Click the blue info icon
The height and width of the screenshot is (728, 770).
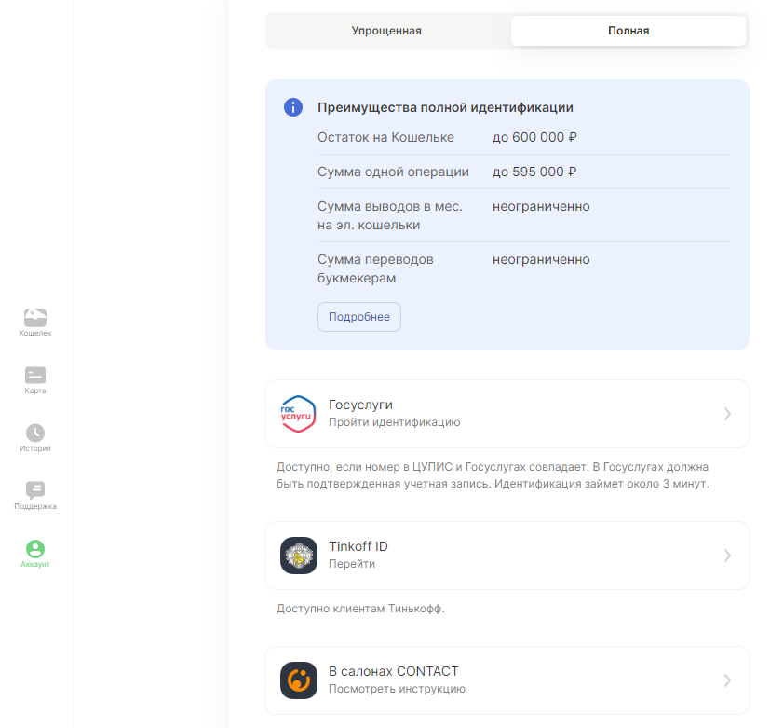click(x=293, y=107)
